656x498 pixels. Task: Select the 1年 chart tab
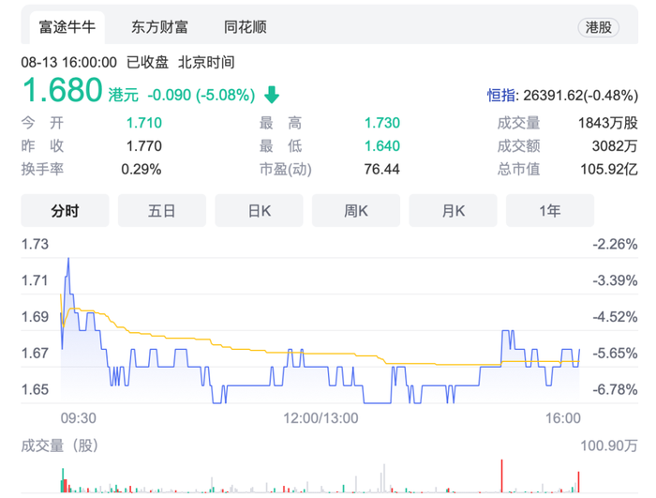pos(550,211)
